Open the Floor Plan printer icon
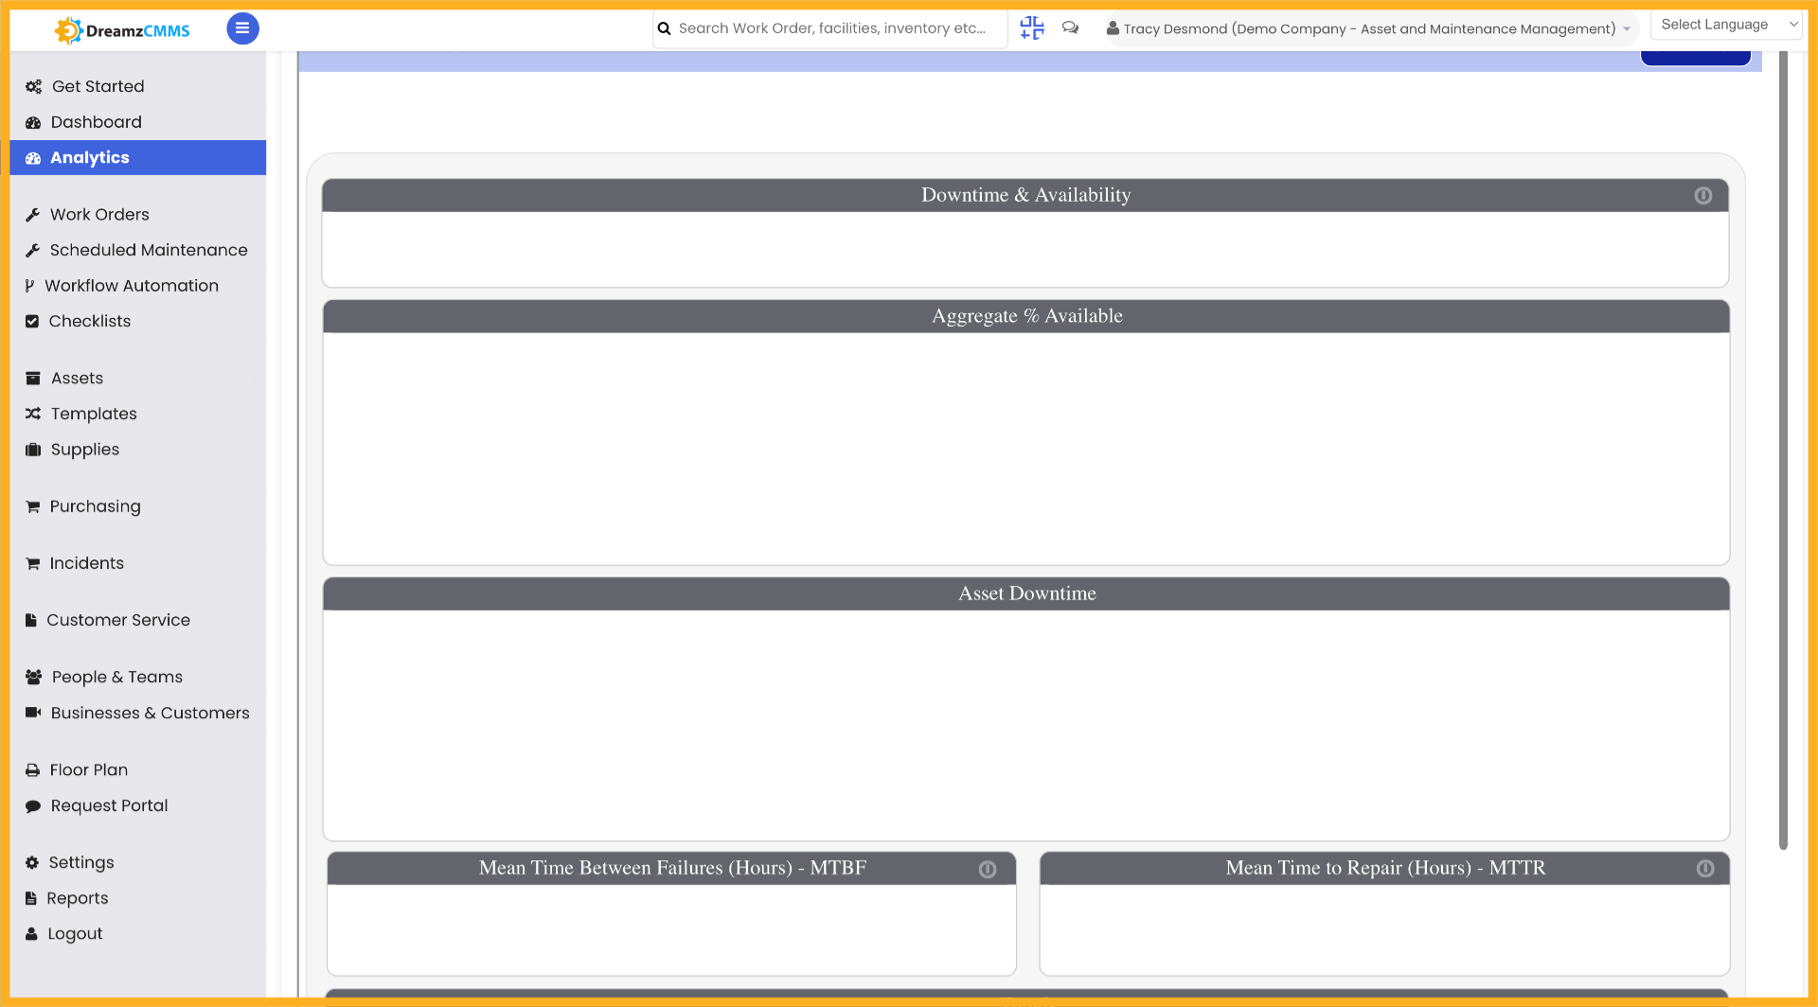Screen dimensions: 1818x1007 pyautogui.click(x=32, y=769)
